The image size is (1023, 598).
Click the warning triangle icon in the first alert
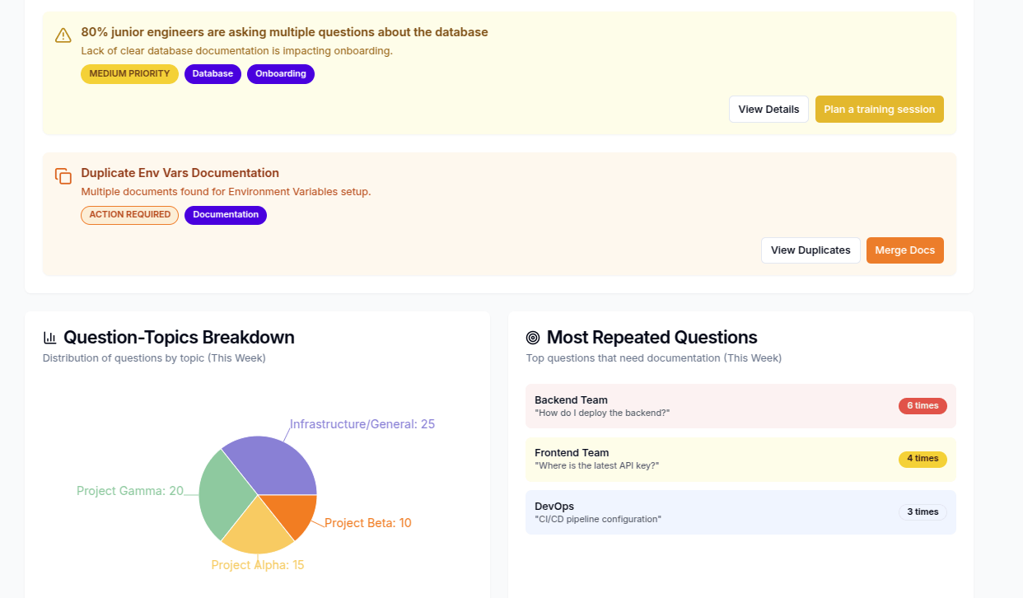(x=63, y=35)
